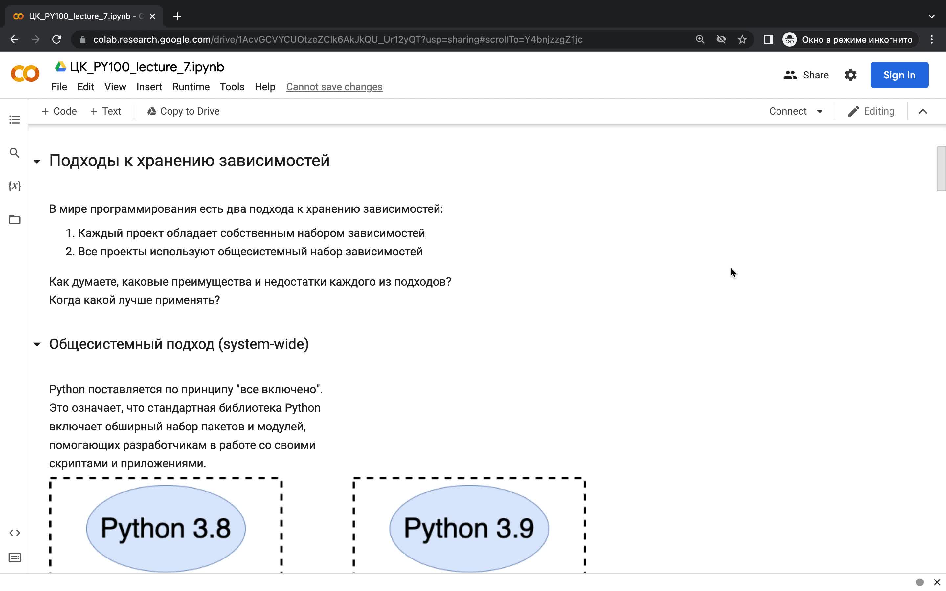Click the Share button
The image size is (946, 591).
point(806,75)
